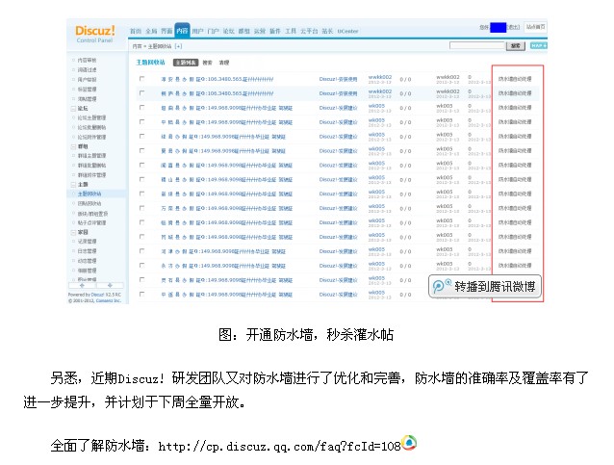Click author wwkk002 in the first row
The height and width of the screenshot is (465, 614).
(380, 77)
